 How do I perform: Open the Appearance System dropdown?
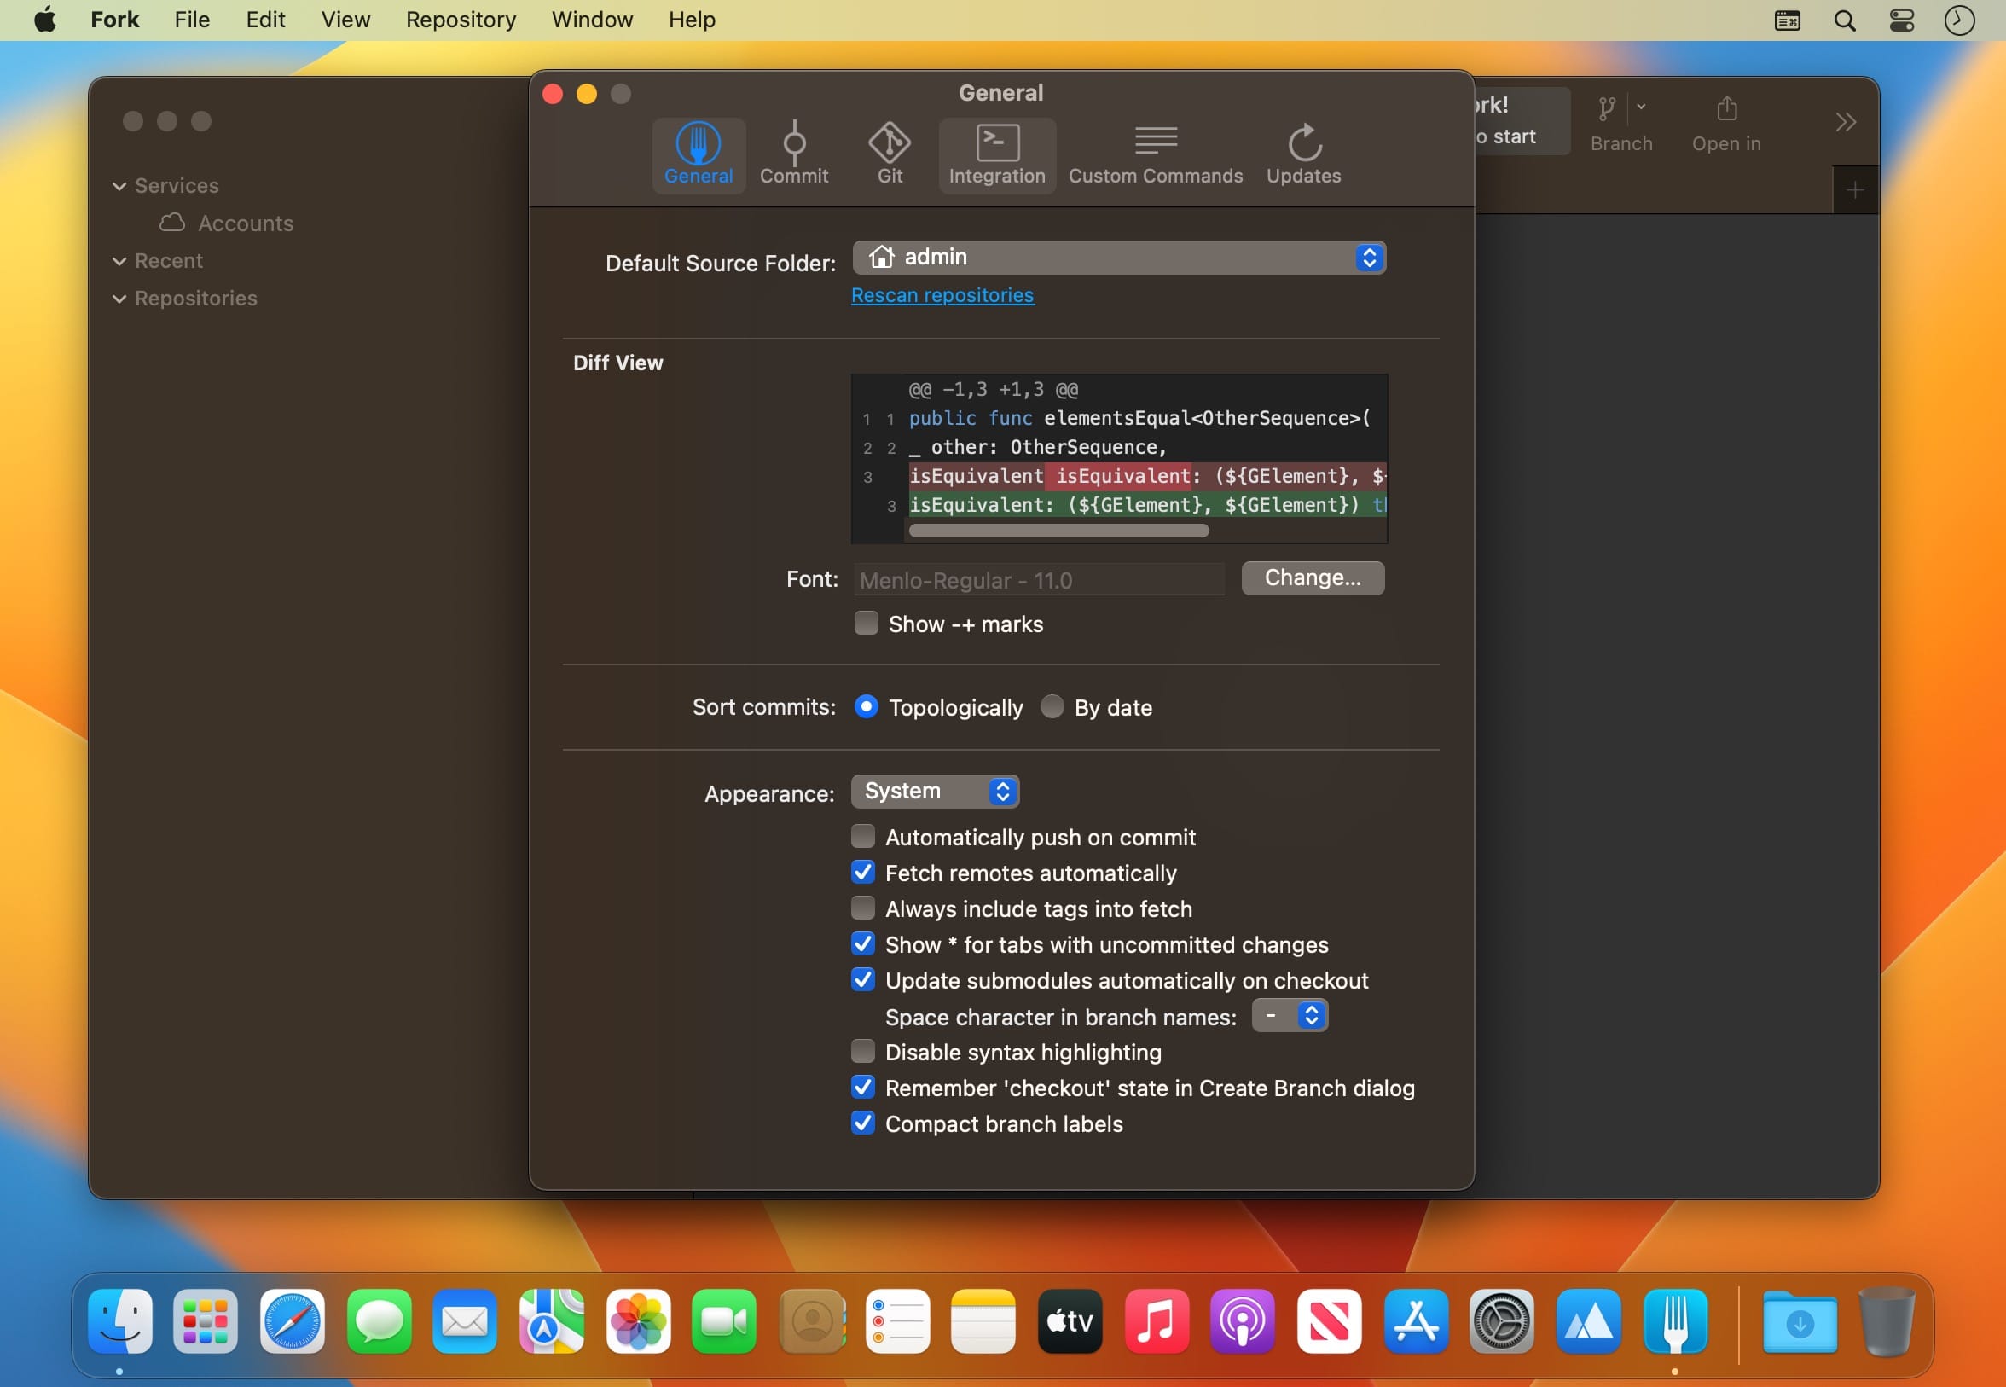(935, 792)
